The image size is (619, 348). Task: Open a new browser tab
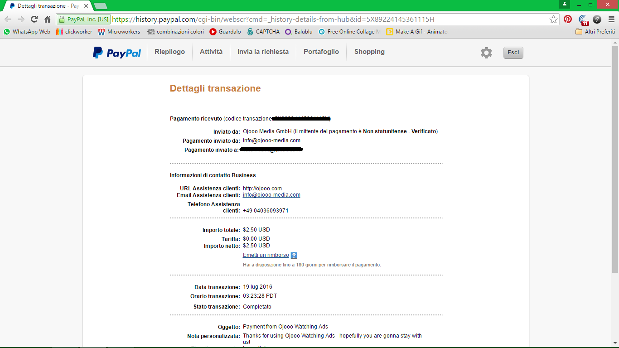[x=101, y=6]
